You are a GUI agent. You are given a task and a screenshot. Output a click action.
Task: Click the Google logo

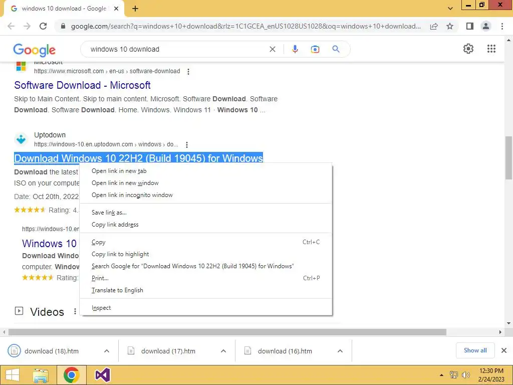point(35,50)
